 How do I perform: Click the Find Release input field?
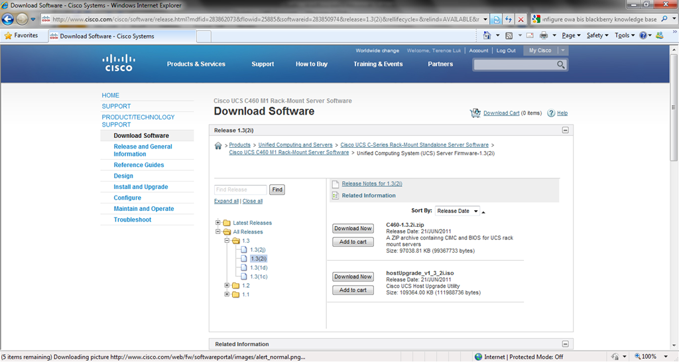click(240, 190)
